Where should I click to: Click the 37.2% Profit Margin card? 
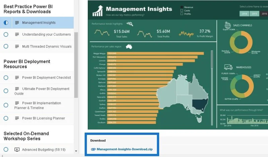tap(205, 33)
